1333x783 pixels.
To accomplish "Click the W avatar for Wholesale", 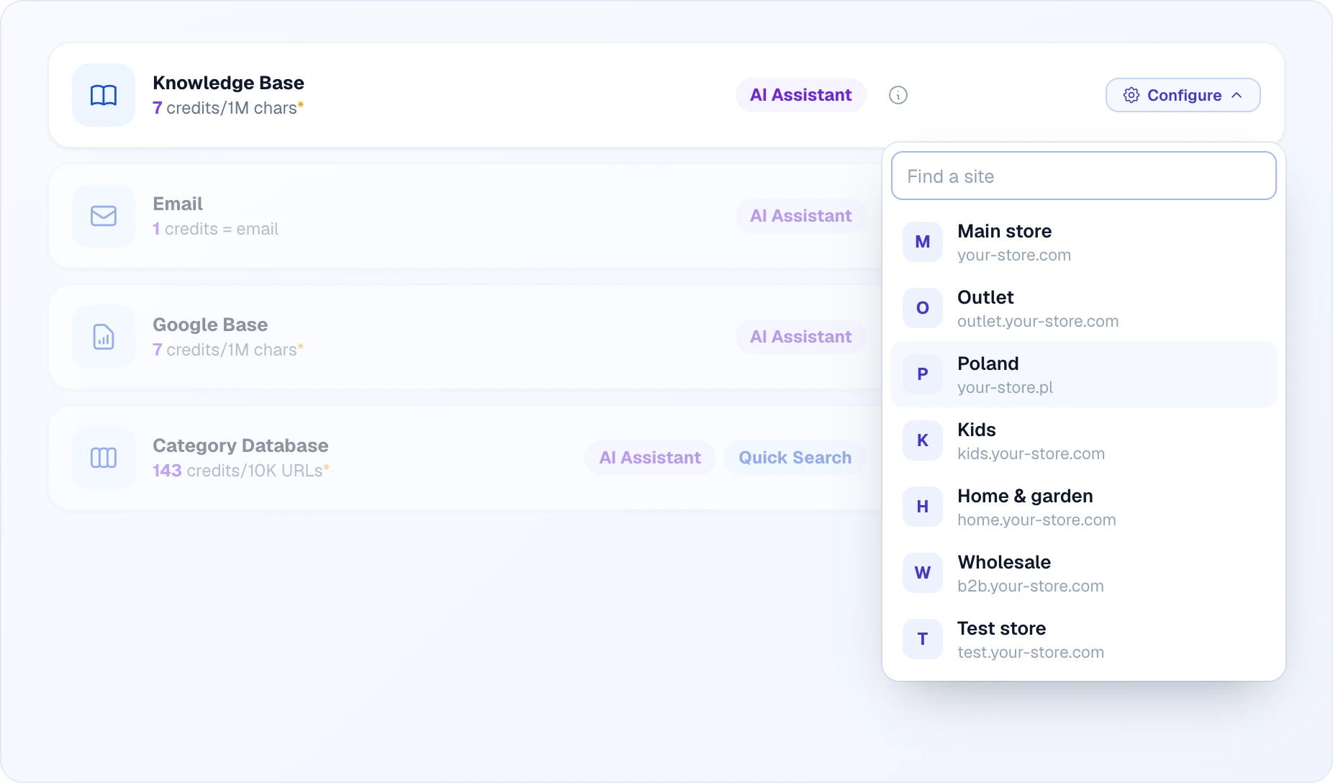I will (923, 573).
